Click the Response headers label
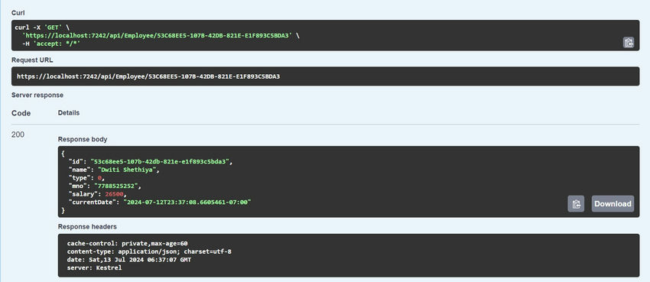 (87, 226)
